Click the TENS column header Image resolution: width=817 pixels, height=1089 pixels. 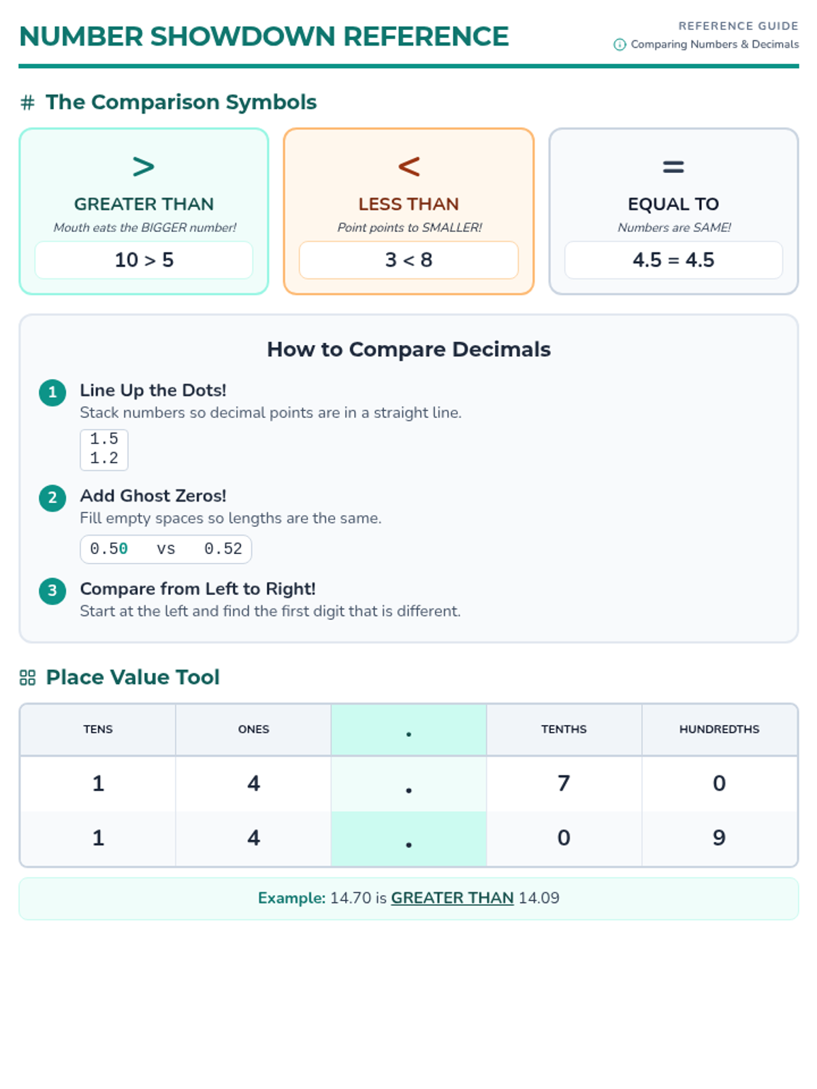pos(98,730)
